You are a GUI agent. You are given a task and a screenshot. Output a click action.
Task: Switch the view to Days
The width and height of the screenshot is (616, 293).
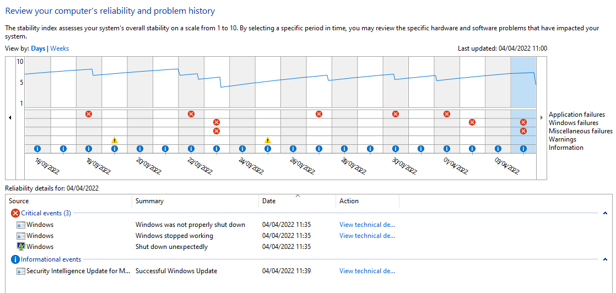point(39,48)
